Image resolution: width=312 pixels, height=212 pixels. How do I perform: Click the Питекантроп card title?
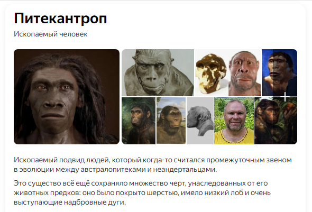(60, 18)
